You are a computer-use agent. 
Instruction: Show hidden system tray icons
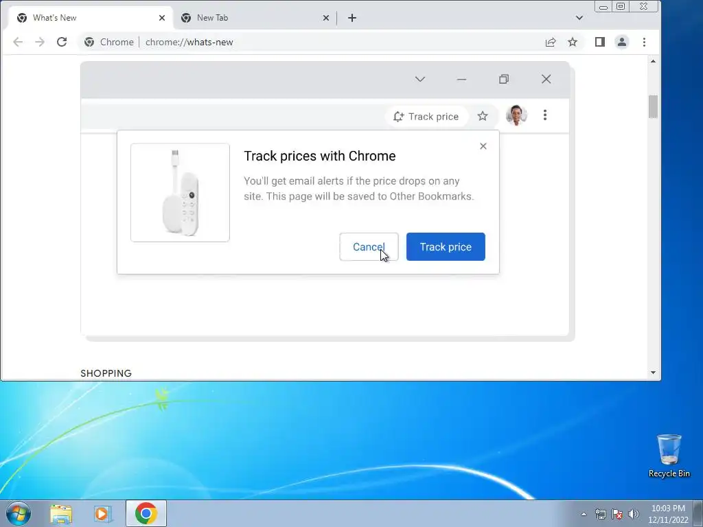point(584,514)
